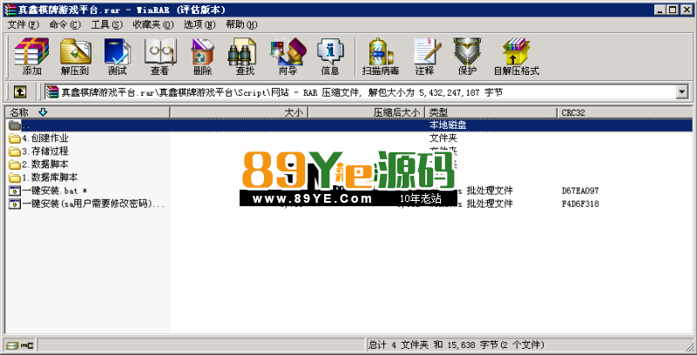Screen dimensions: 697x355
Task: Sort by 名称 column header
Action: 88,113
